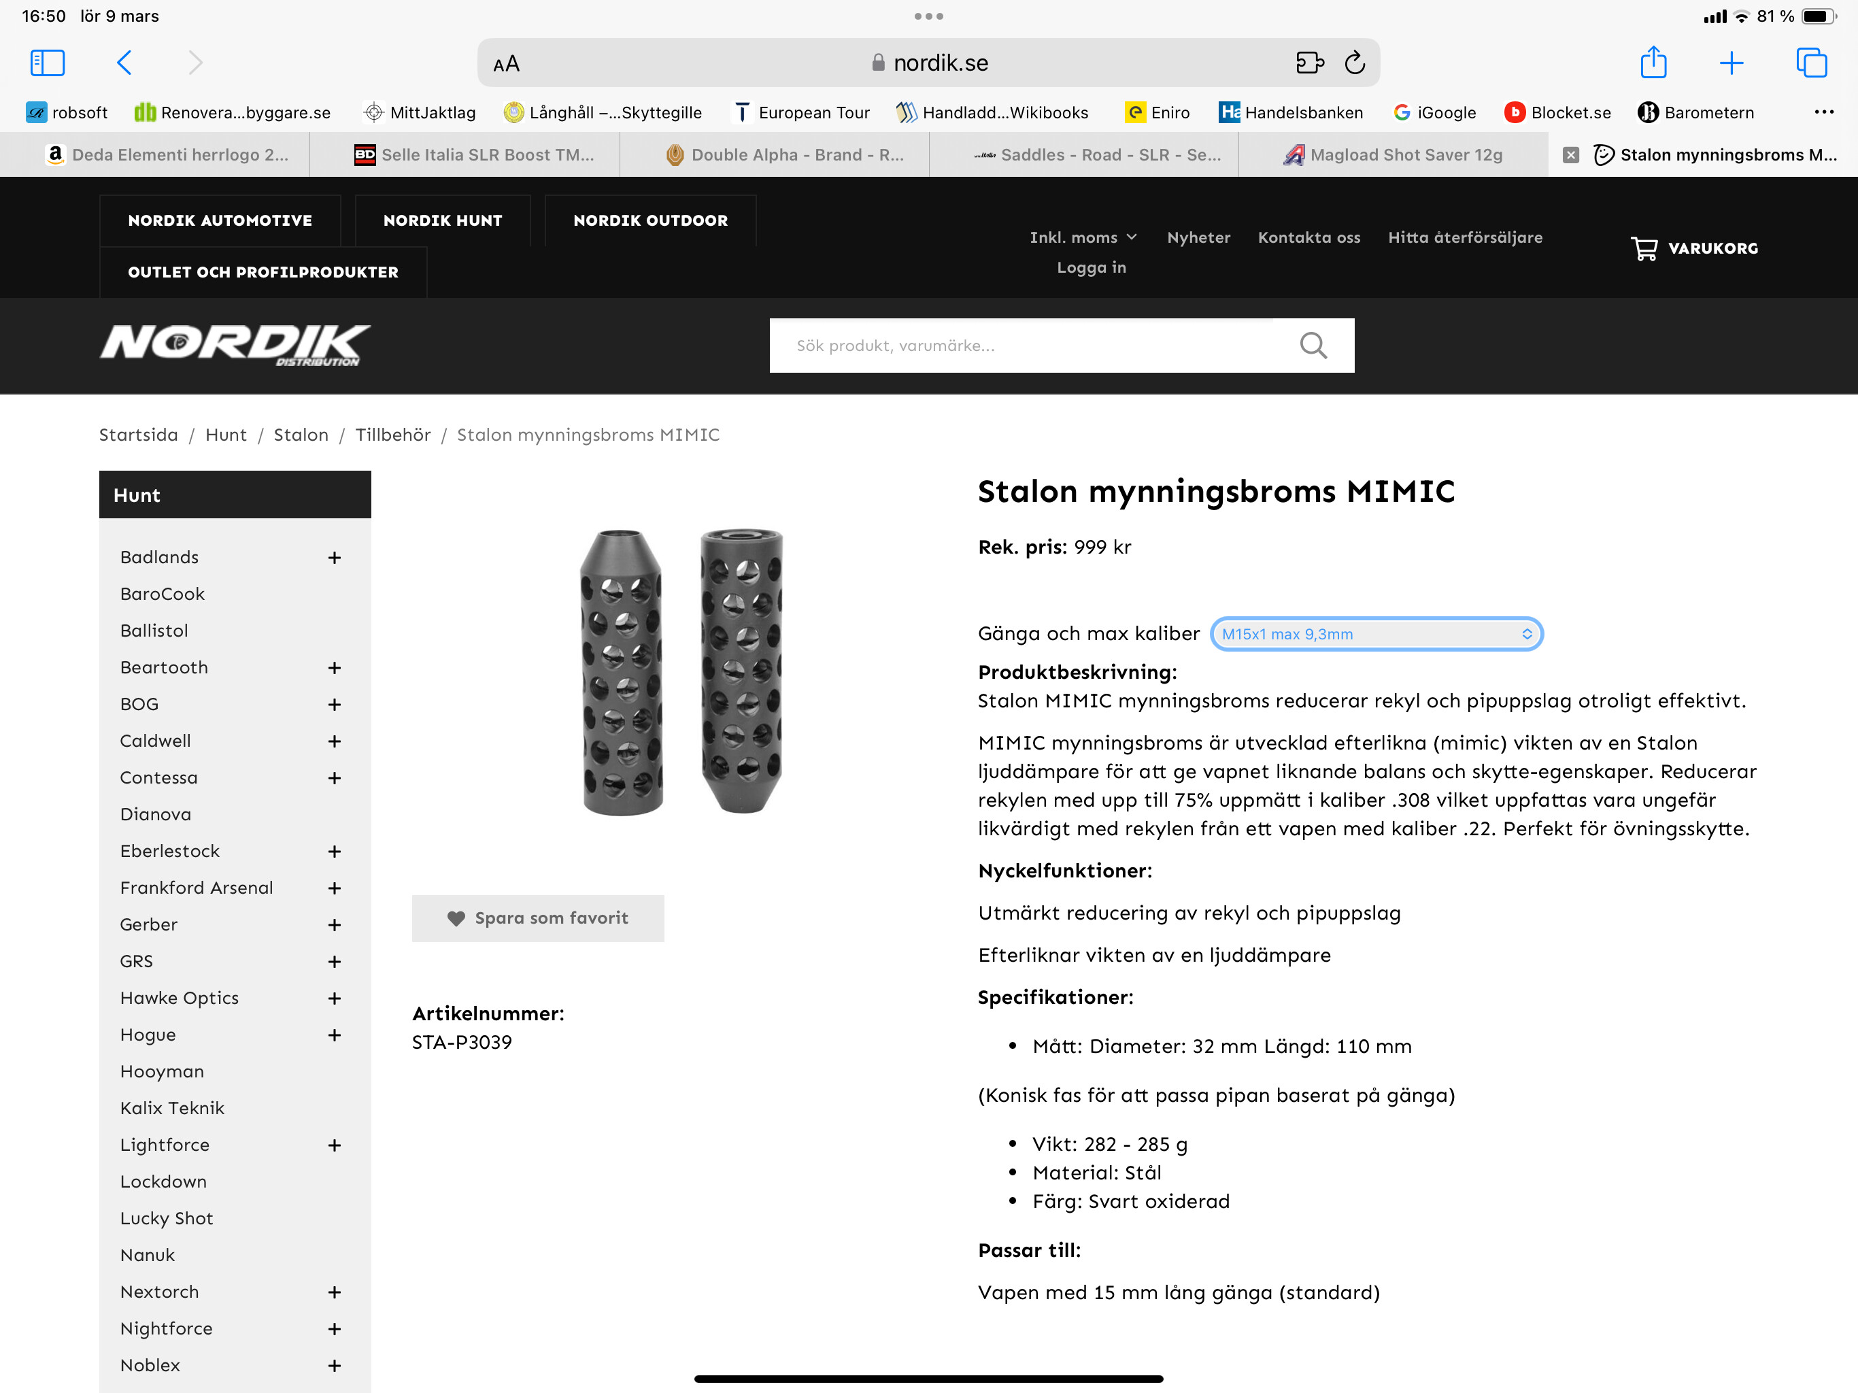
Task: Open Gänga och max kaliber dropdown
Action: click(1376, 633)
